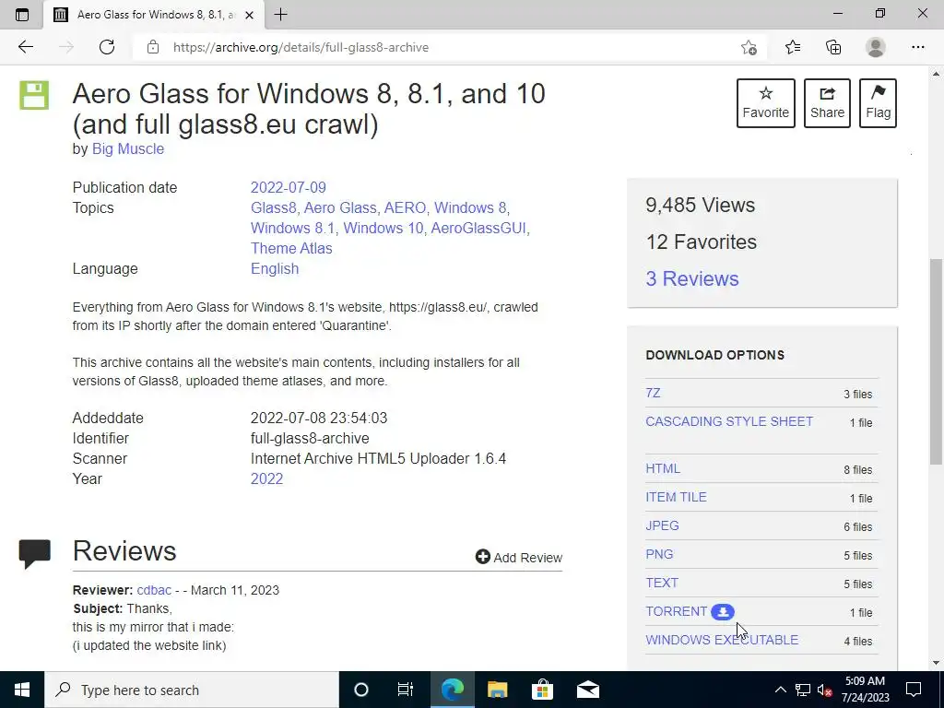Open the 2022 year link
The image size is (944, 708).
pos(266,478)
